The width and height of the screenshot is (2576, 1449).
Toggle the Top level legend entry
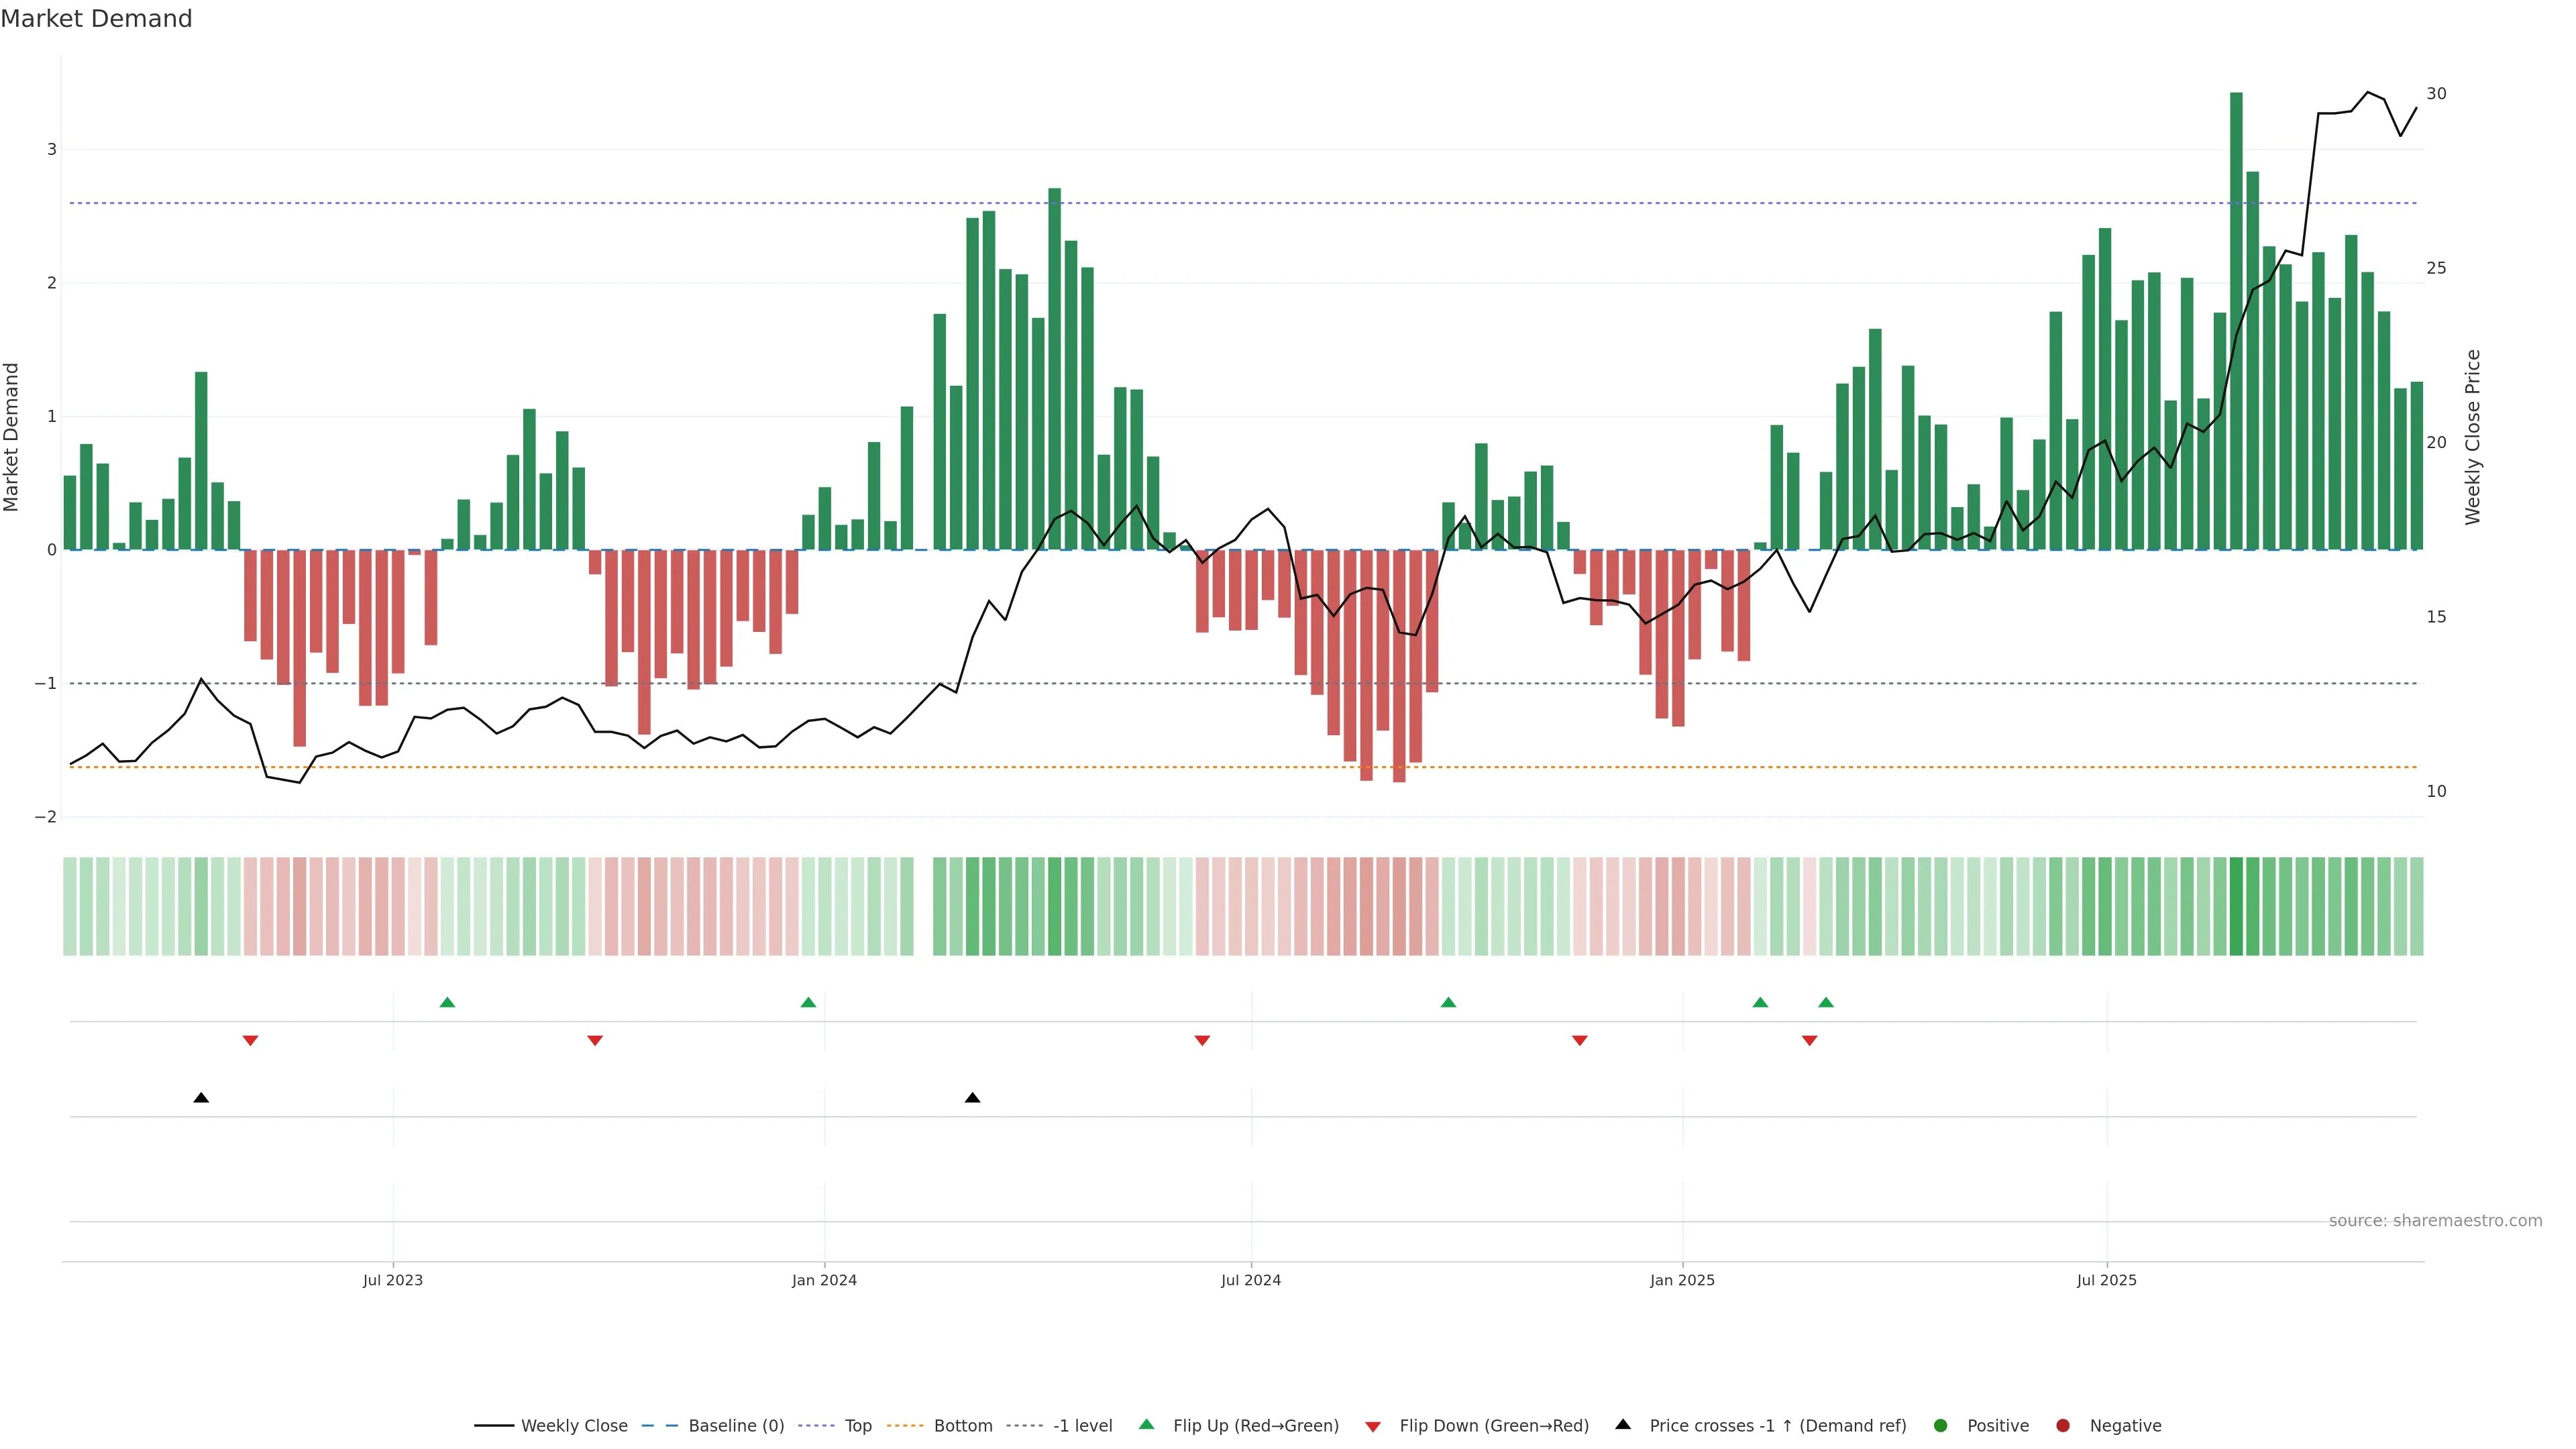tap(857, 1425)
